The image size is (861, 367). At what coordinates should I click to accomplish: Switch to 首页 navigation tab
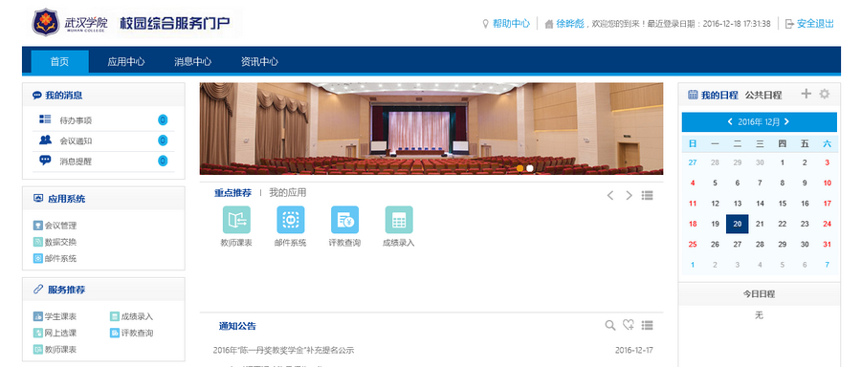[x=60, y=61]
